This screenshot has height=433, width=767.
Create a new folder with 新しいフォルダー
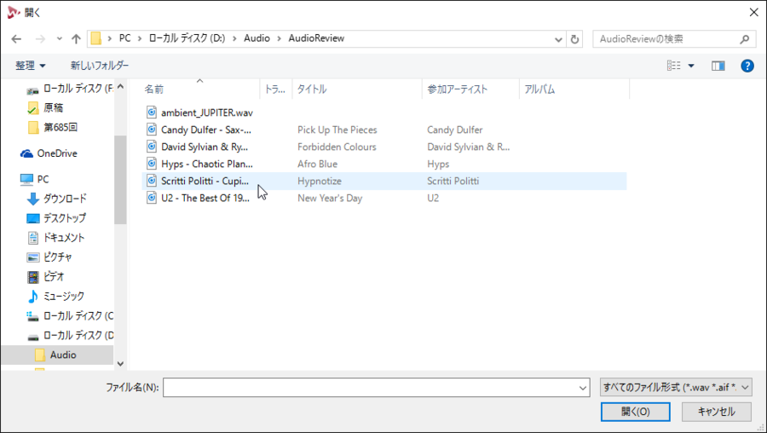click(x=100, y=65)
